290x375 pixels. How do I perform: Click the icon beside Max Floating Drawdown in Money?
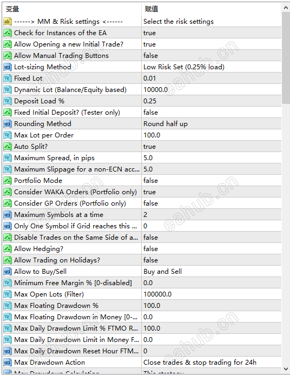(x=8, y=317)
